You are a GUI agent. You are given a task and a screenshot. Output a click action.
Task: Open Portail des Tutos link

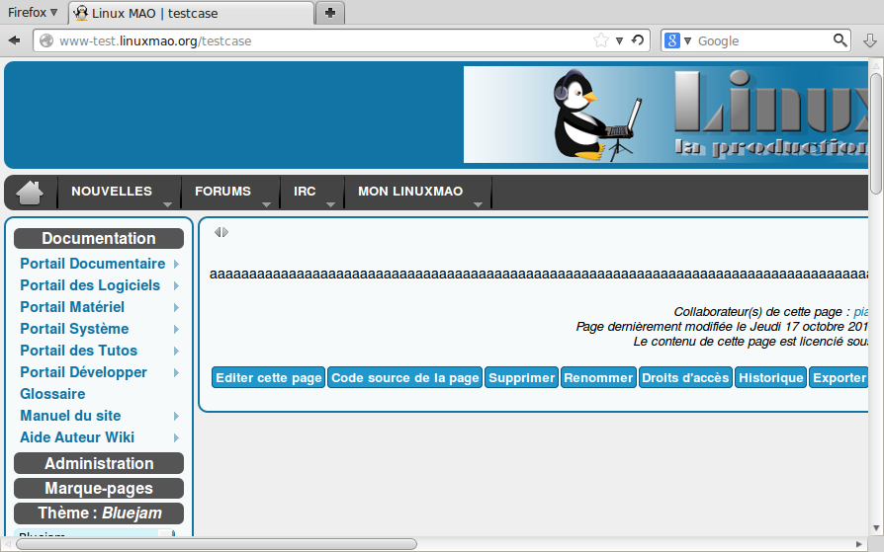(78, 351)
